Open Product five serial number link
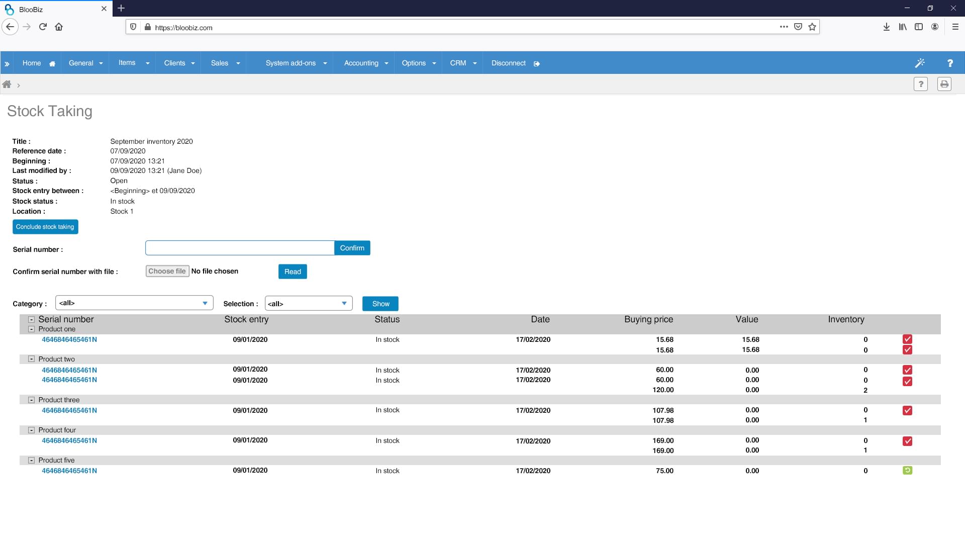This screenshot has height=543, width=965. [69, 471]
